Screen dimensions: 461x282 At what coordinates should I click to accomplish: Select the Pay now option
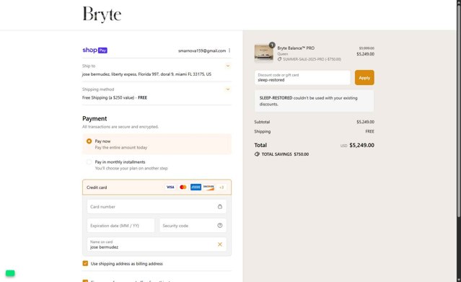point(89,141)
